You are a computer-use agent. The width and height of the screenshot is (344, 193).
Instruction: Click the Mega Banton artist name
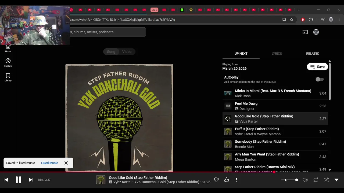coord(246,159)
